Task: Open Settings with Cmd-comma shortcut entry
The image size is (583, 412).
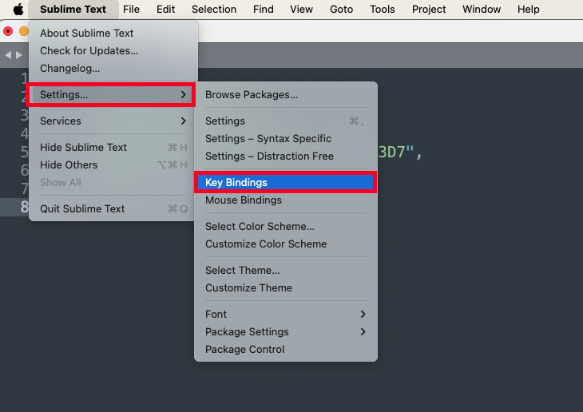Action: click(286, 121)
